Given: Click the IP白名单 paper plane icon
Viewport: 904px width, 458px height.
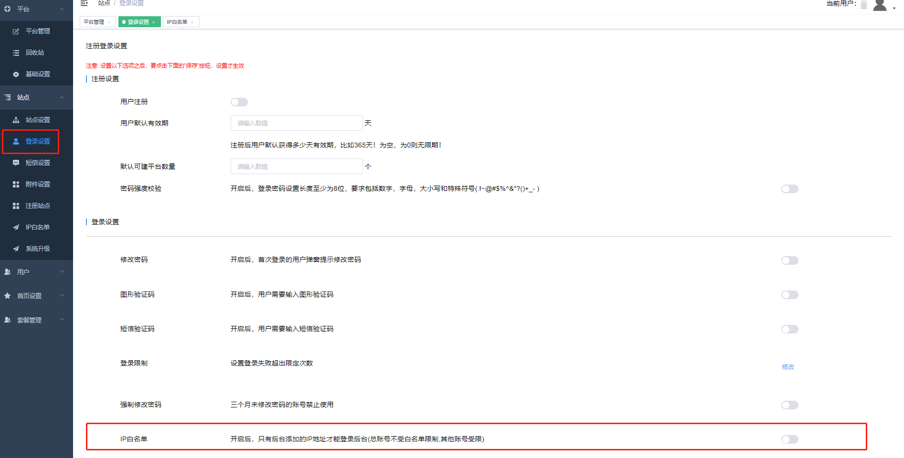Looking at the screenshot, I should click(16, 227).
